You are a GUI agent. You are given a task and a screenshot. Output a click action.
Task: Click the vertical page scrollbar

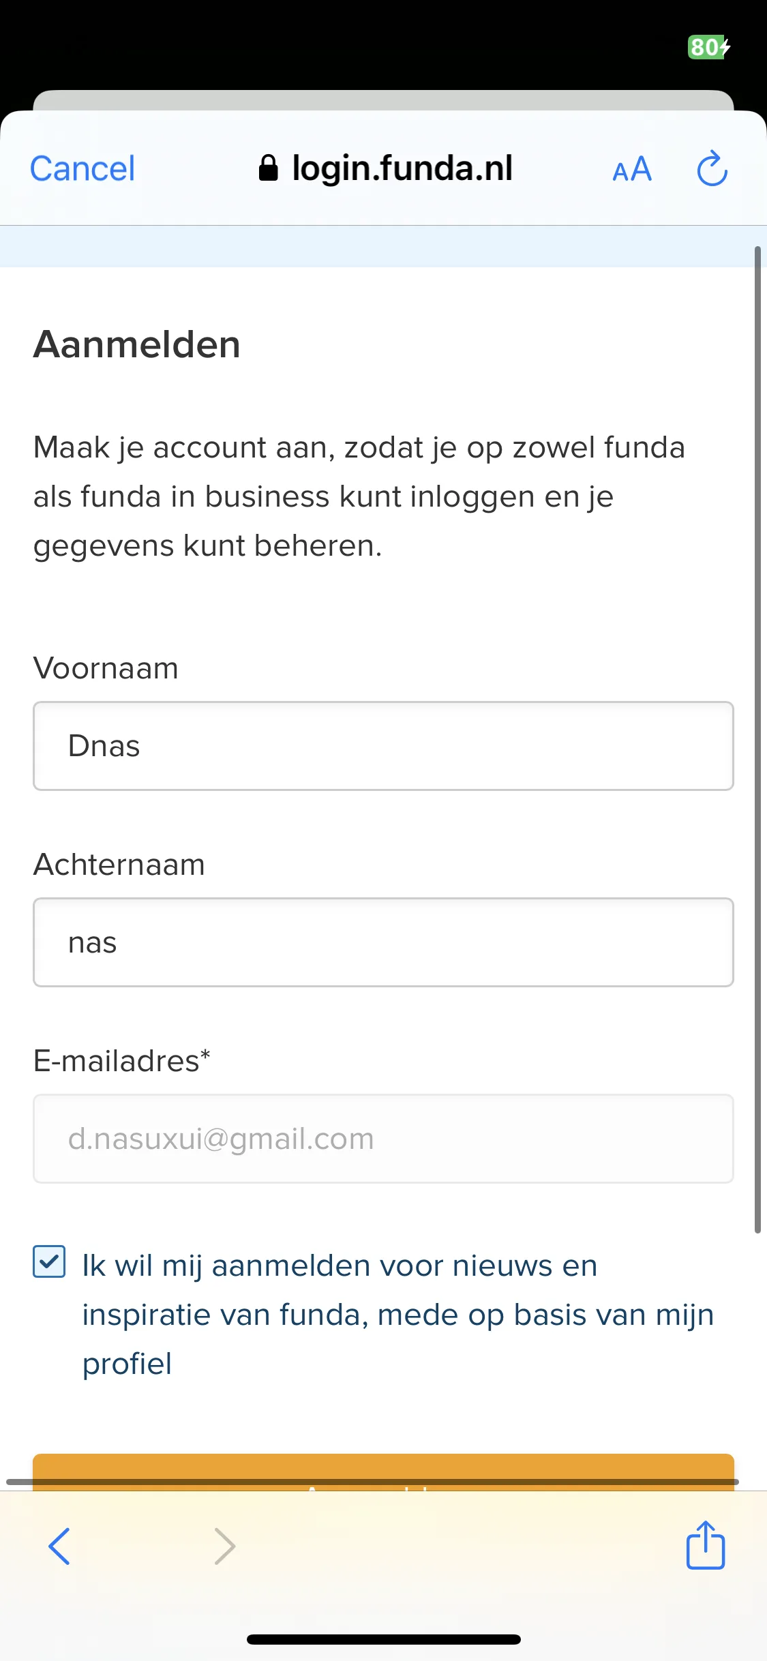click(757, 740)
